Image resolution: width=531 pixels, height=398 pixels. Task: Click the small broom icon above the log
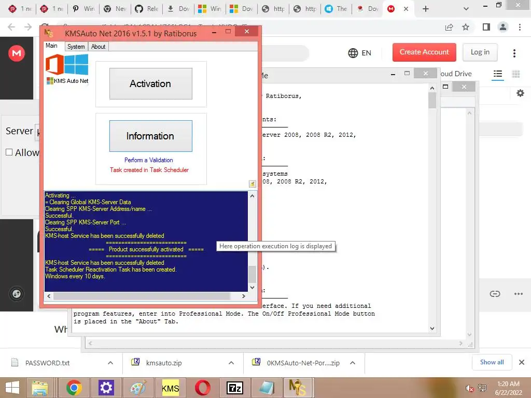coord(253,184)
